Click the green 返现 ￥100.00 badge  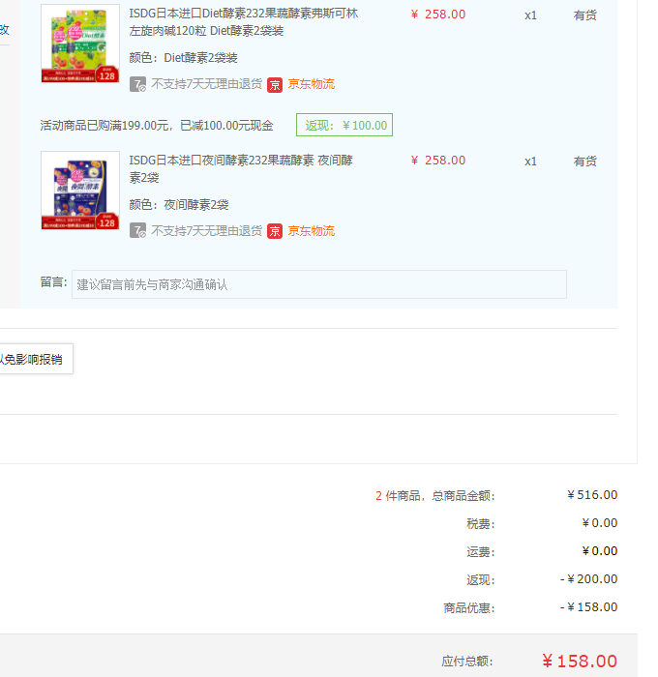pyautogui.click(x=344, y=125)
